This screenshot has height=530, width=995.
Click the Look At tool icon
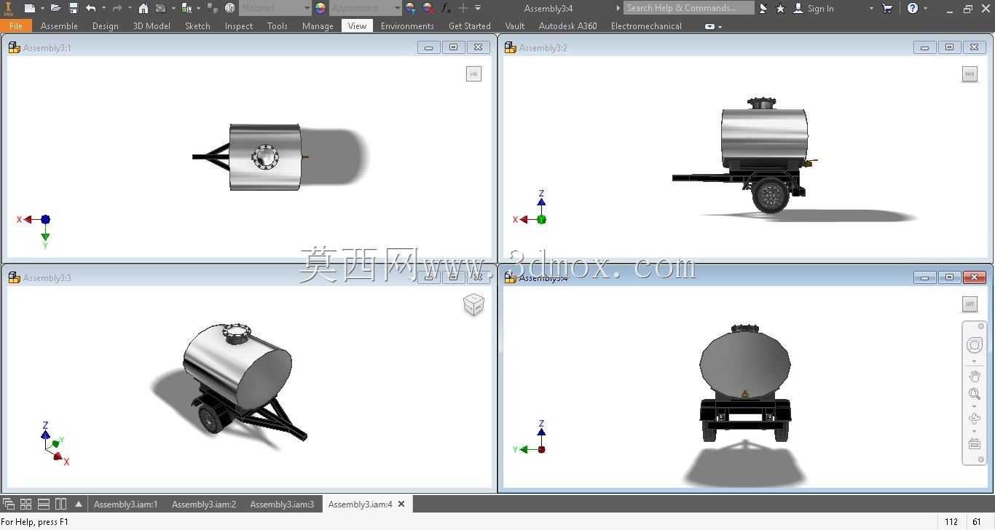pos(975,443)
